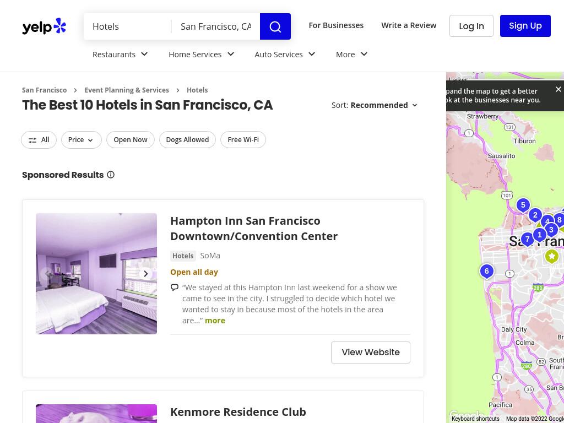Select map marker number 7

527,240
